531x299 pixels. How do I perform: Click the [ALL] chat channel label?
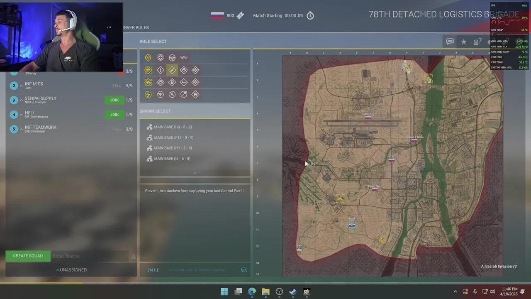(153, 270)
